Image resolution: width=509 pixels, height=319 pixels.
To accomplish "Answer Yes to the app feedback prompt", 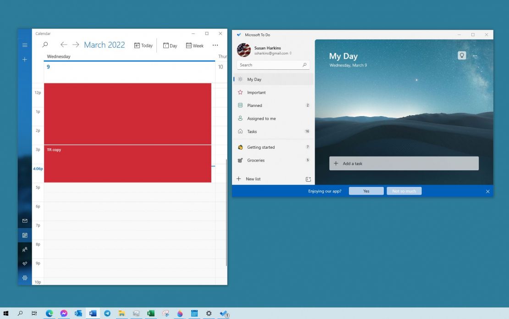I will [366, 190].
